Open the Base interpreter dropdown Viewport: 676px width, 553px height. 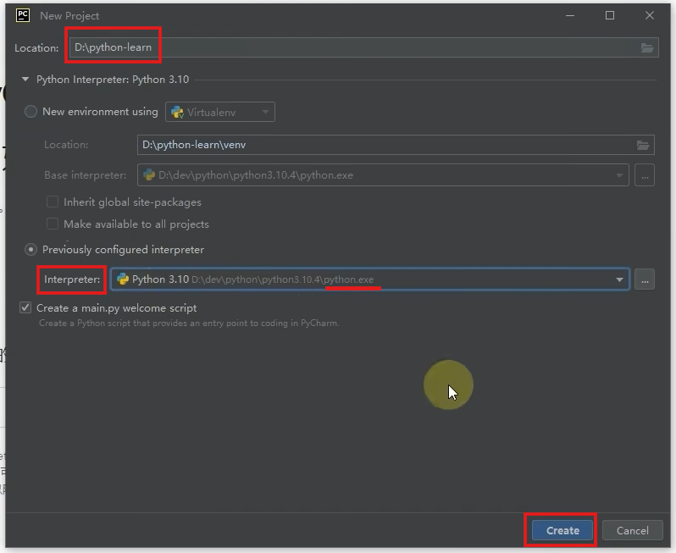(383, 175)
